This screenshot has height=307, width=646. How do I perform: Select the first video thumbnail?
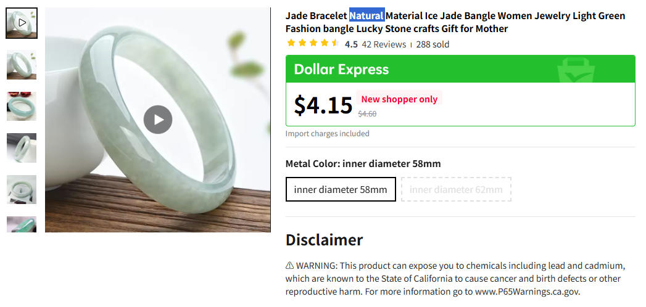click(x=22, y=23)
